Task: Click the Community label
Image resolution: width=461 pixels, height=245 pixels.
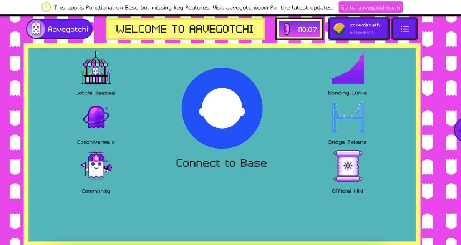Action: point(96,191)
